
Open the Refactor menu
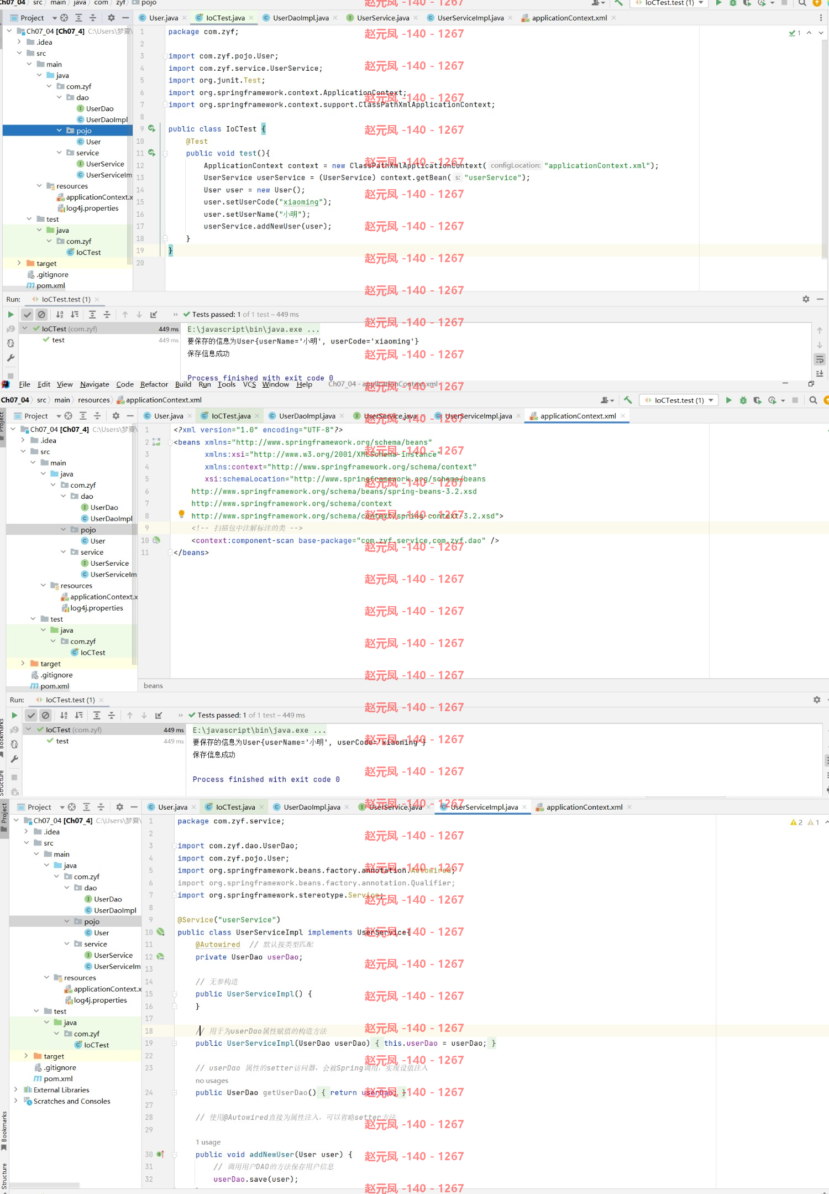click(x=154, y=384)
